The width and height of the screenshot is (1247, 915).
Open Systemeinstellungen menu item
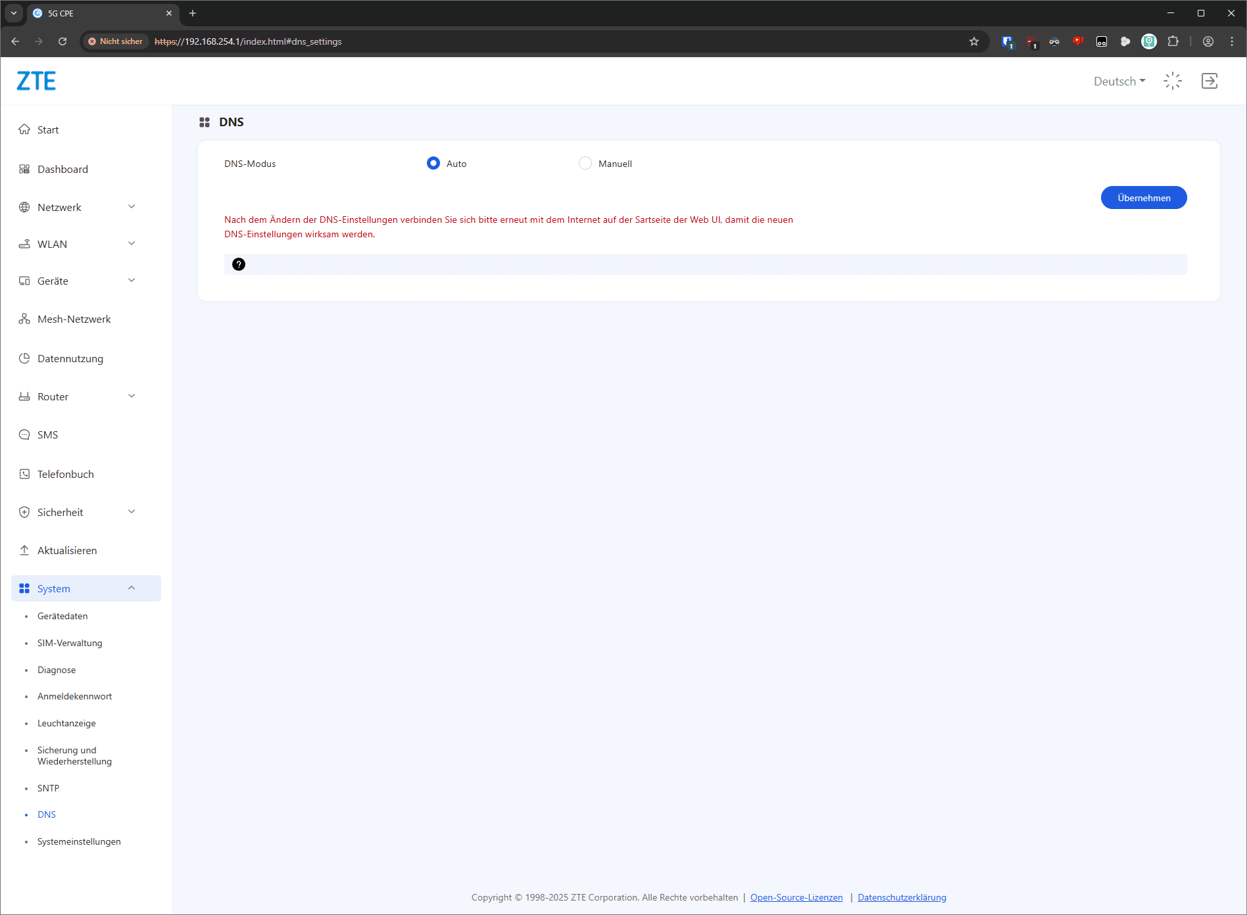(79, 841)
